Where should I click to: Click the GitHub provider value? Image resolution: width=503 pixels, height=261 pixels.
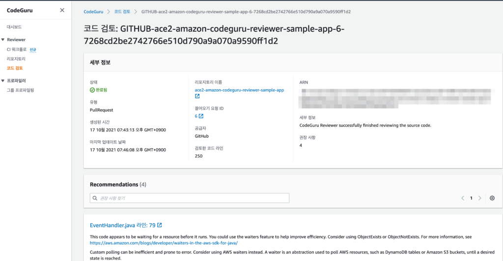point(202,136)
